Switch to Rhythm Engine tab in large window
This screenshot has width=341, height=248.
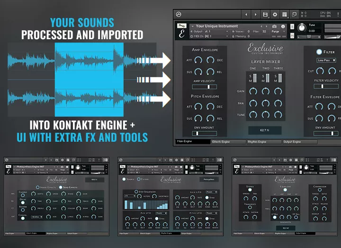coord(264,142)
